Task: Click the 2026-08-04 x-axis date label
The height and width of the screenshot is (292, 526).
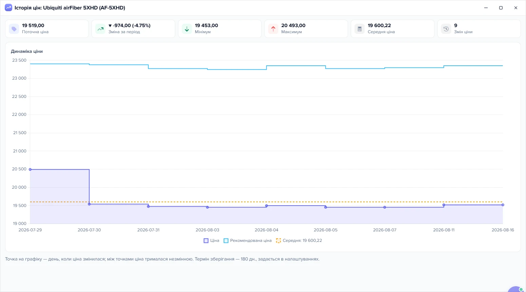Action: [x=266, y=230]
